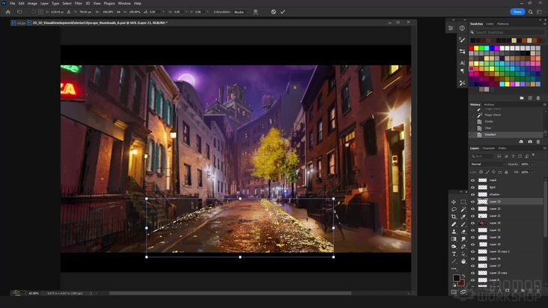Viewport: 548px width, 308px height.
Task: Create new snapshot camera icon in History
Action: (x=530, y=141)
